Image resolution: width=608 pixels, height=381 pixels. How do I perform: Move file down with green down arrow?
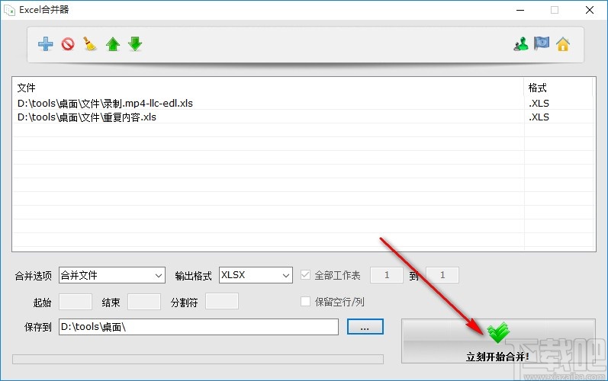(135, 43)
